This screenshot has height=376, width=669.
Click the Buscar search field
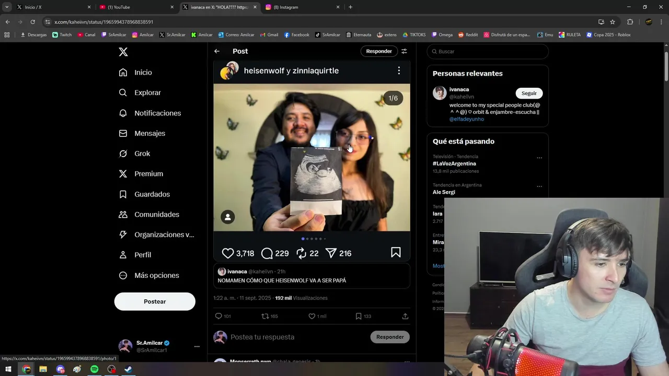[488, 51]
